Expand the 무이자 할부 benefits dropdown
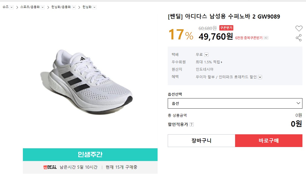The height and width of the screenshot is (175, 306). tap(260, 77)
